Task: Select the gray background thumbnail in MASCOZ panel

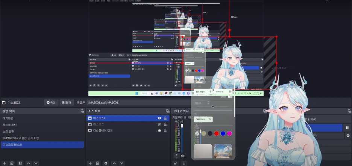Action: point(203,151)
